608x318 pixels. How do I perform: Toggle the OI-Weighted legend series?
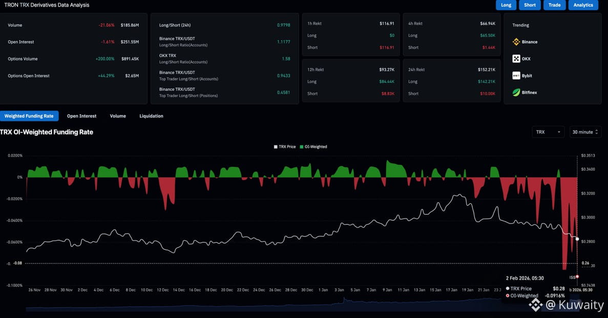pyautogui.click(x=312, y=147)
